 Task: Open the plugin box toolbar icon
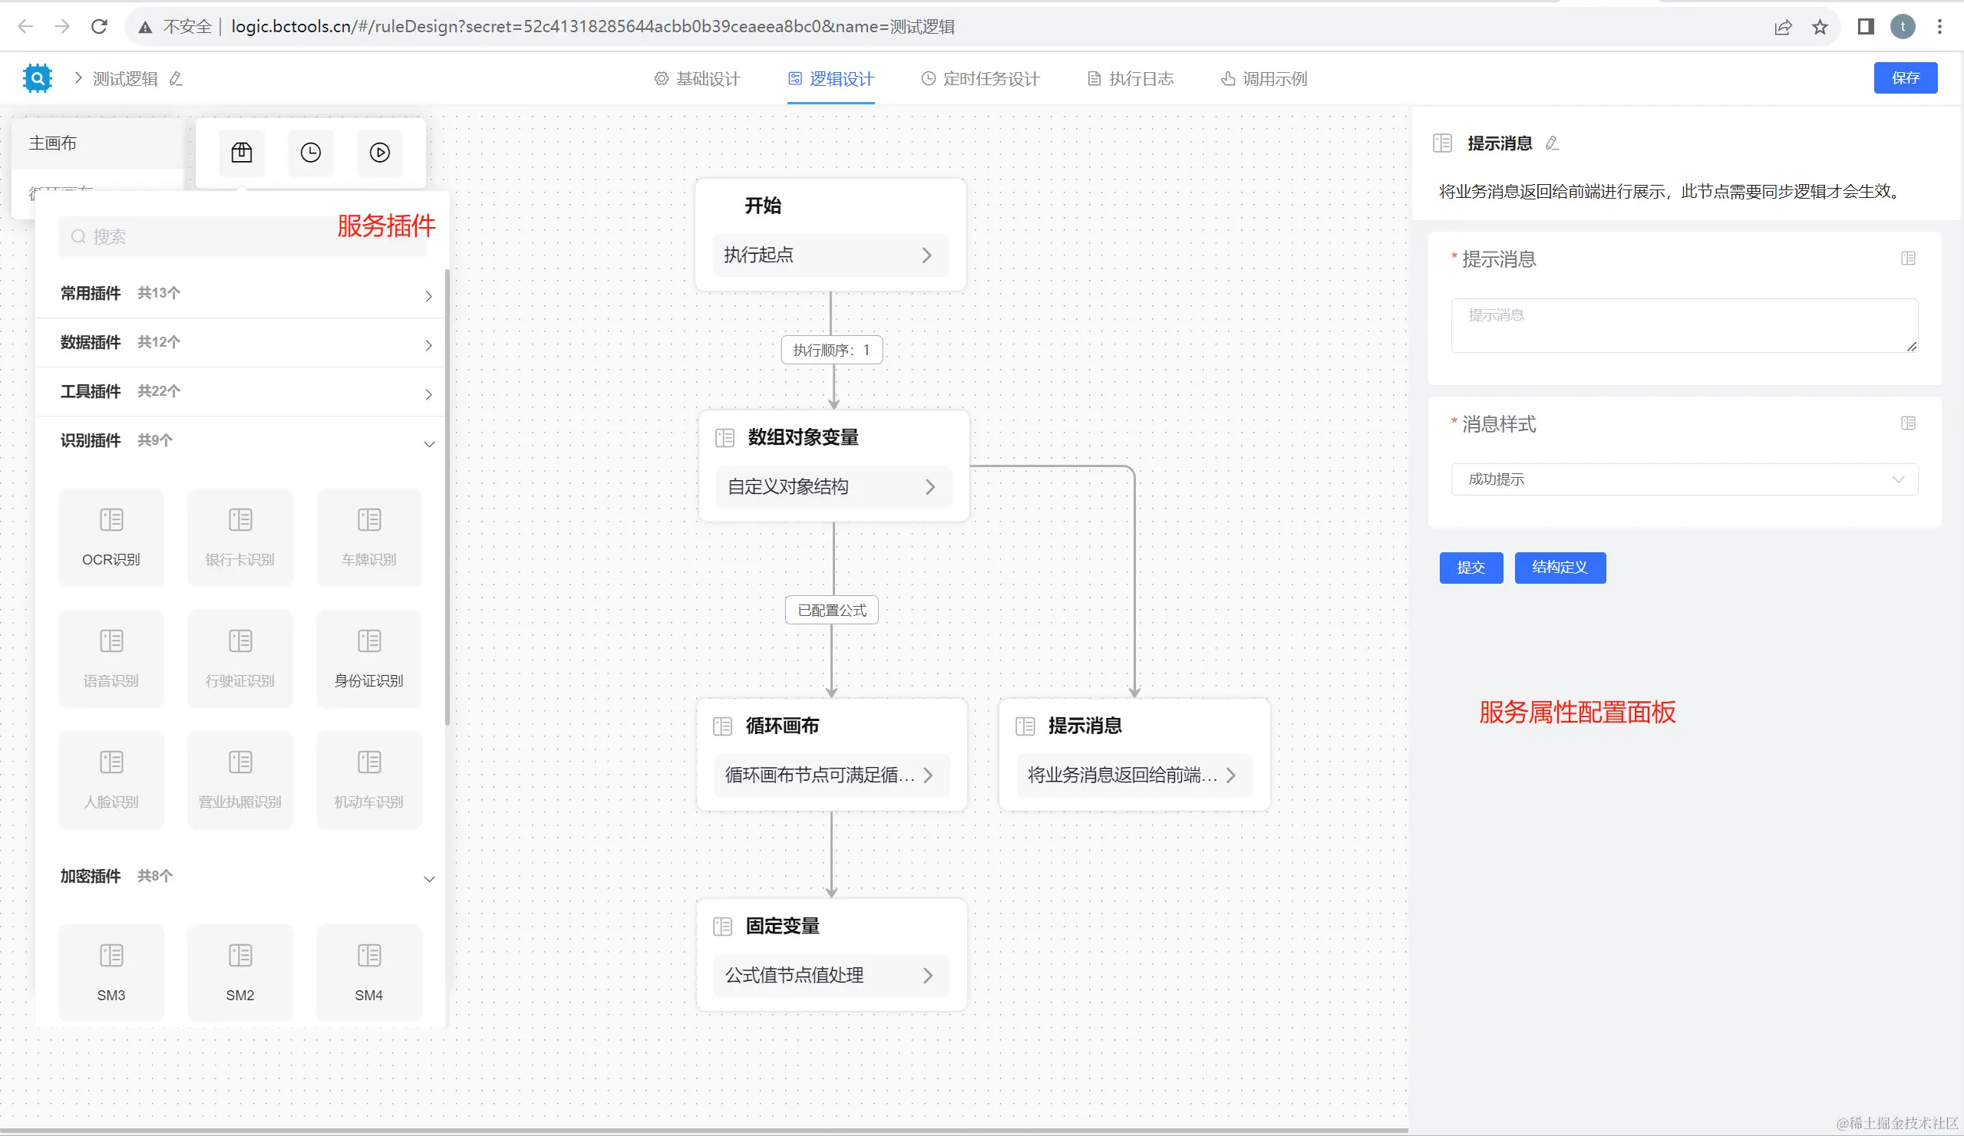tap(242, 153)
